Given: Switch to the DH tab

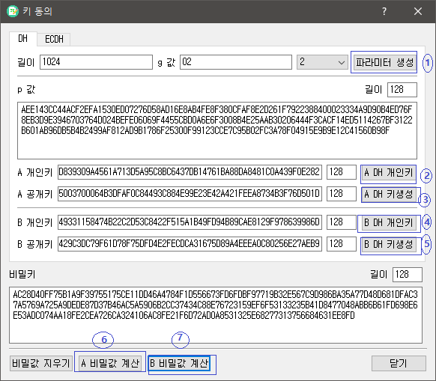Looking at the screenshot, I should 22,39.
